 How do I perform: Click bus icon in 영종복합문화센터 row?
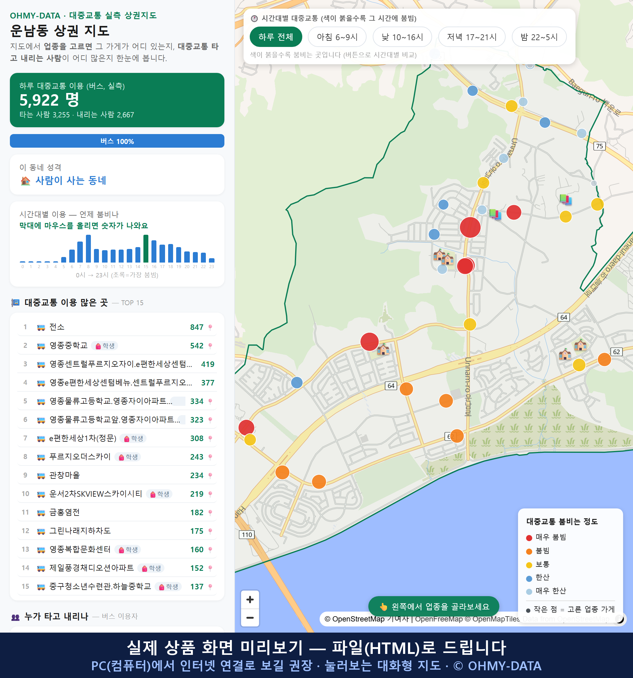pos(41,550)
